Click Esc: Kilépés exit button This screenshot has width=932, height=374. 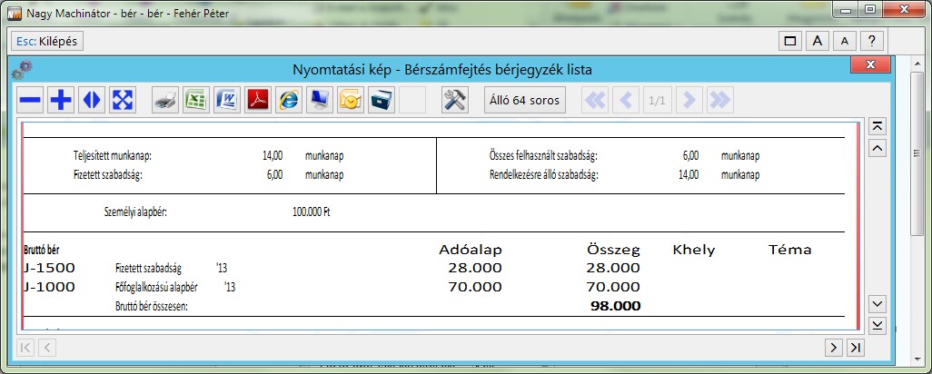47,41
